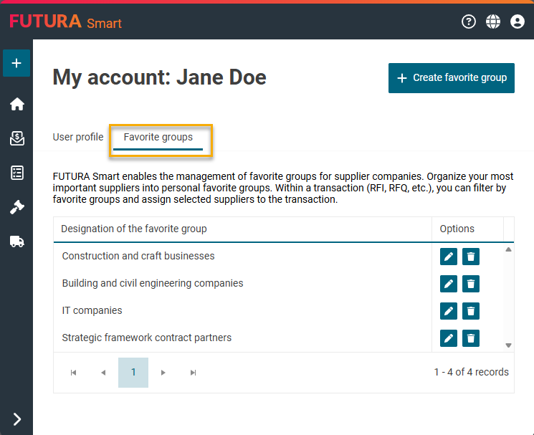This screenshot has height=435, width=534.
Task: Expand the sidebar with the chevron arrow
Action: [x=16, y=419]
